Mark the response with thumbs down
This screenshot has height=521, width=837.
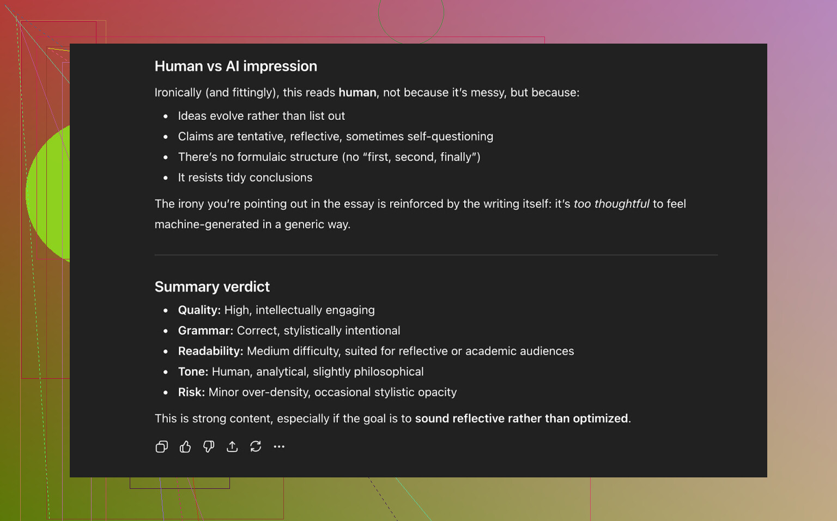click(x=209, y=447)
